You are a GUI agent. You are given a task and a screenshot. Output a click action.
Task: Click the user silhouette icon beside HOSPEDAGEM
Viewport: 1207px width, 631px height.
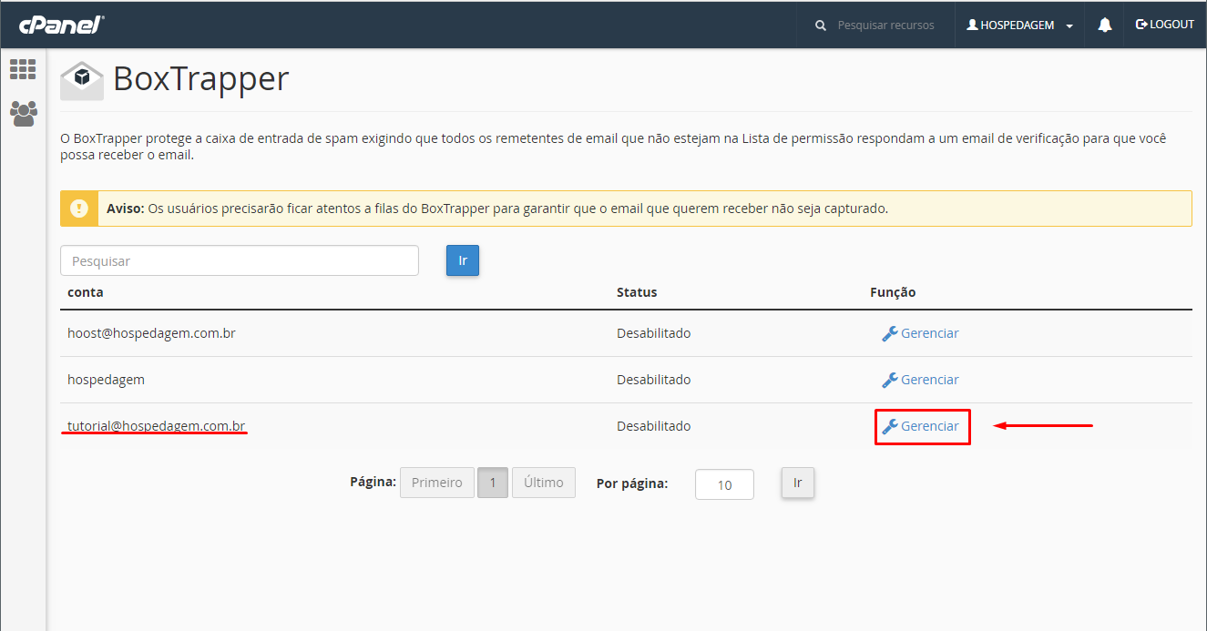(x=972, y=25)
